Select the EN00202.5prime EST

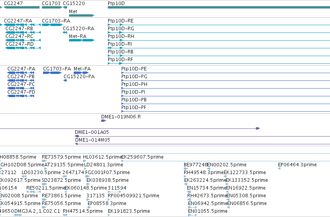pos(209,169)
